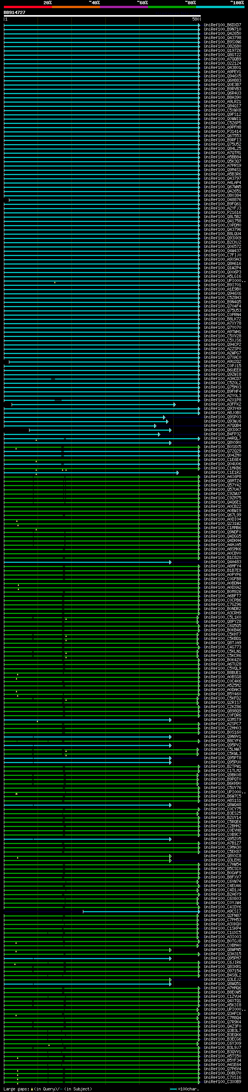The image size is (248, 1092).
Task: Select the UniRef100_C1E1R2 label
Action: click(x=222, y=472)
